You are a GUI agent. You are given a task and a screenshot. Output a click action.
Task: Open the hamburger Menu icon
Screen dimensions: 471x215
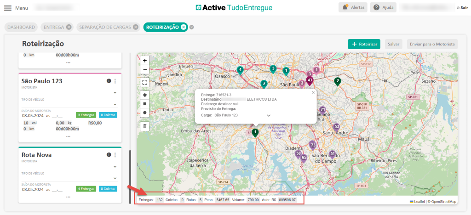[8, 8]
